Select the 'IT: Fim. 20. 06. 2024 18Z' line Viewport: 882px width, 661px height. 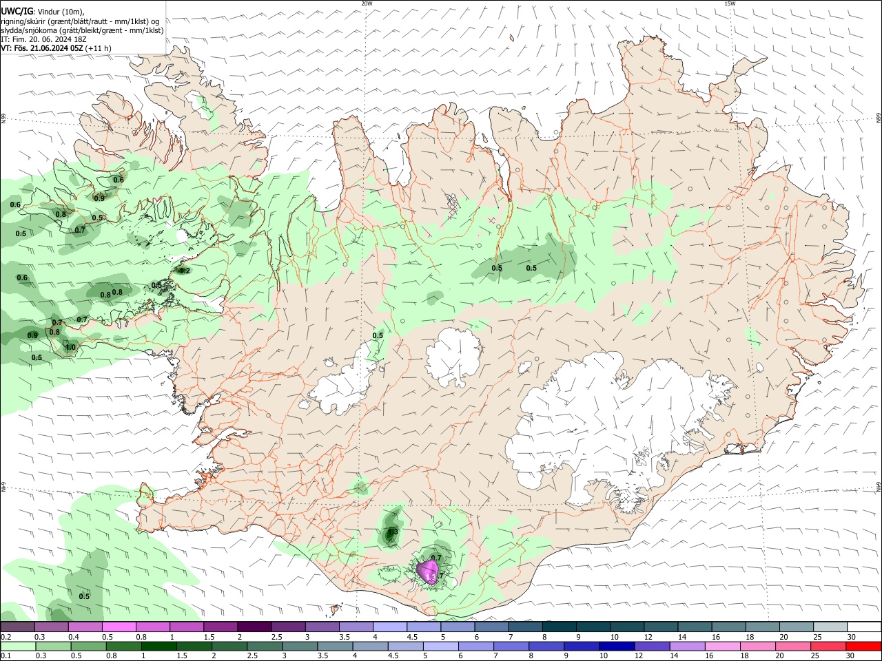[x=44, y=39]
